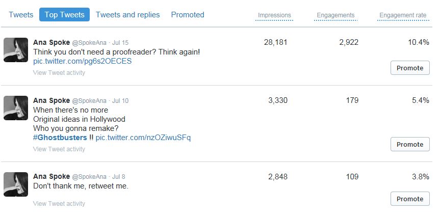Click the Engagement rate column header
Screen dimensions: 440x216
tap(403, 15)
